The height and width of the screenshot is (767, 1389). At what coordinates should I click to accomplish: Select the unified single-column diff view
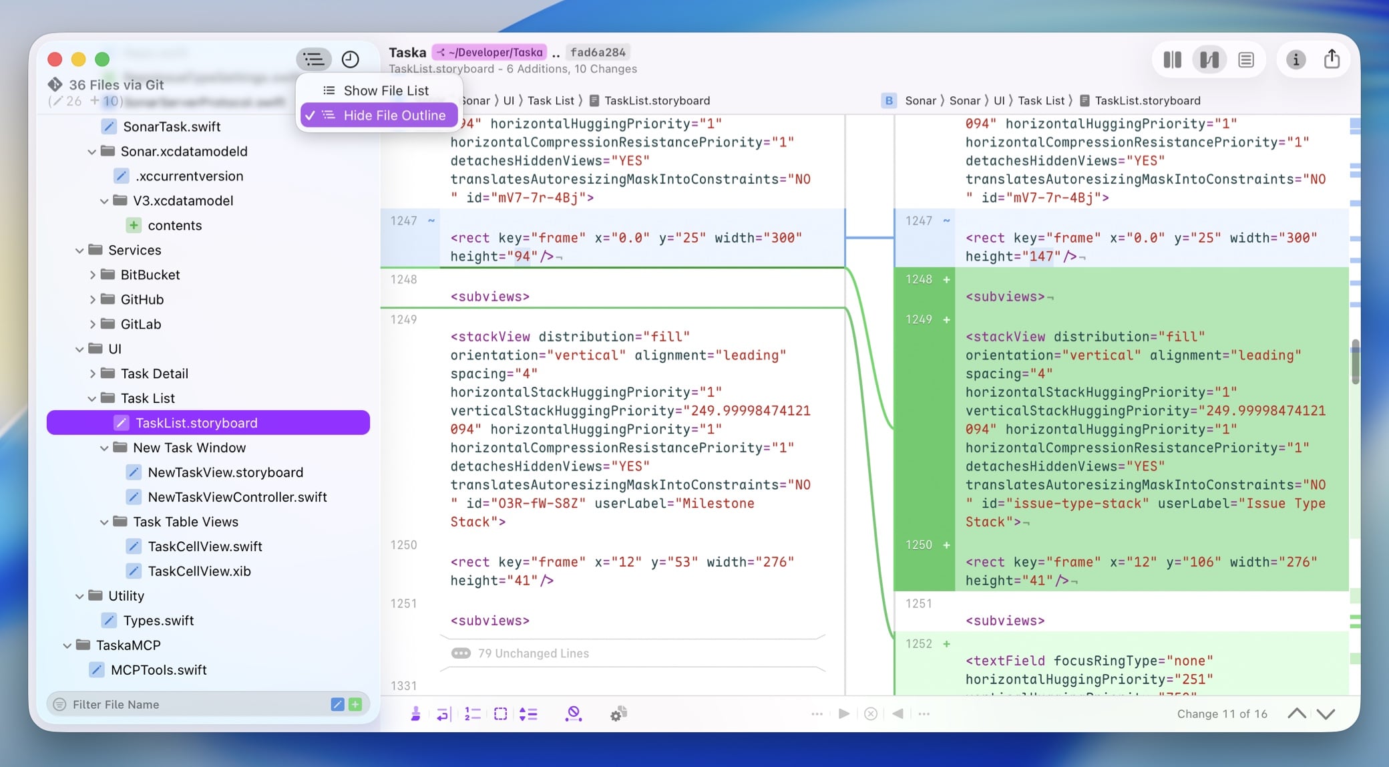(1245, 60)
